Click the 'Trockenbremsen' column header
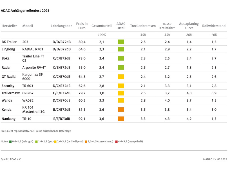The image size is (228, 169). [143, 26]
